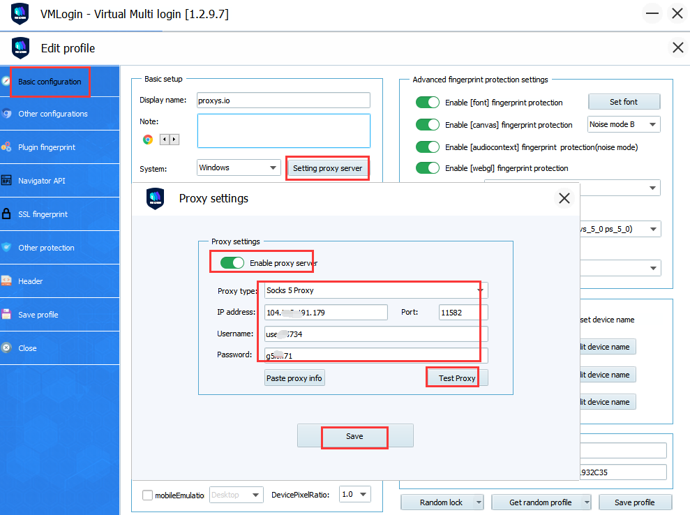The height and width of the screenshot is (515, 690).
Task: Click the Header sidebar icon
Action: (6, 281)
